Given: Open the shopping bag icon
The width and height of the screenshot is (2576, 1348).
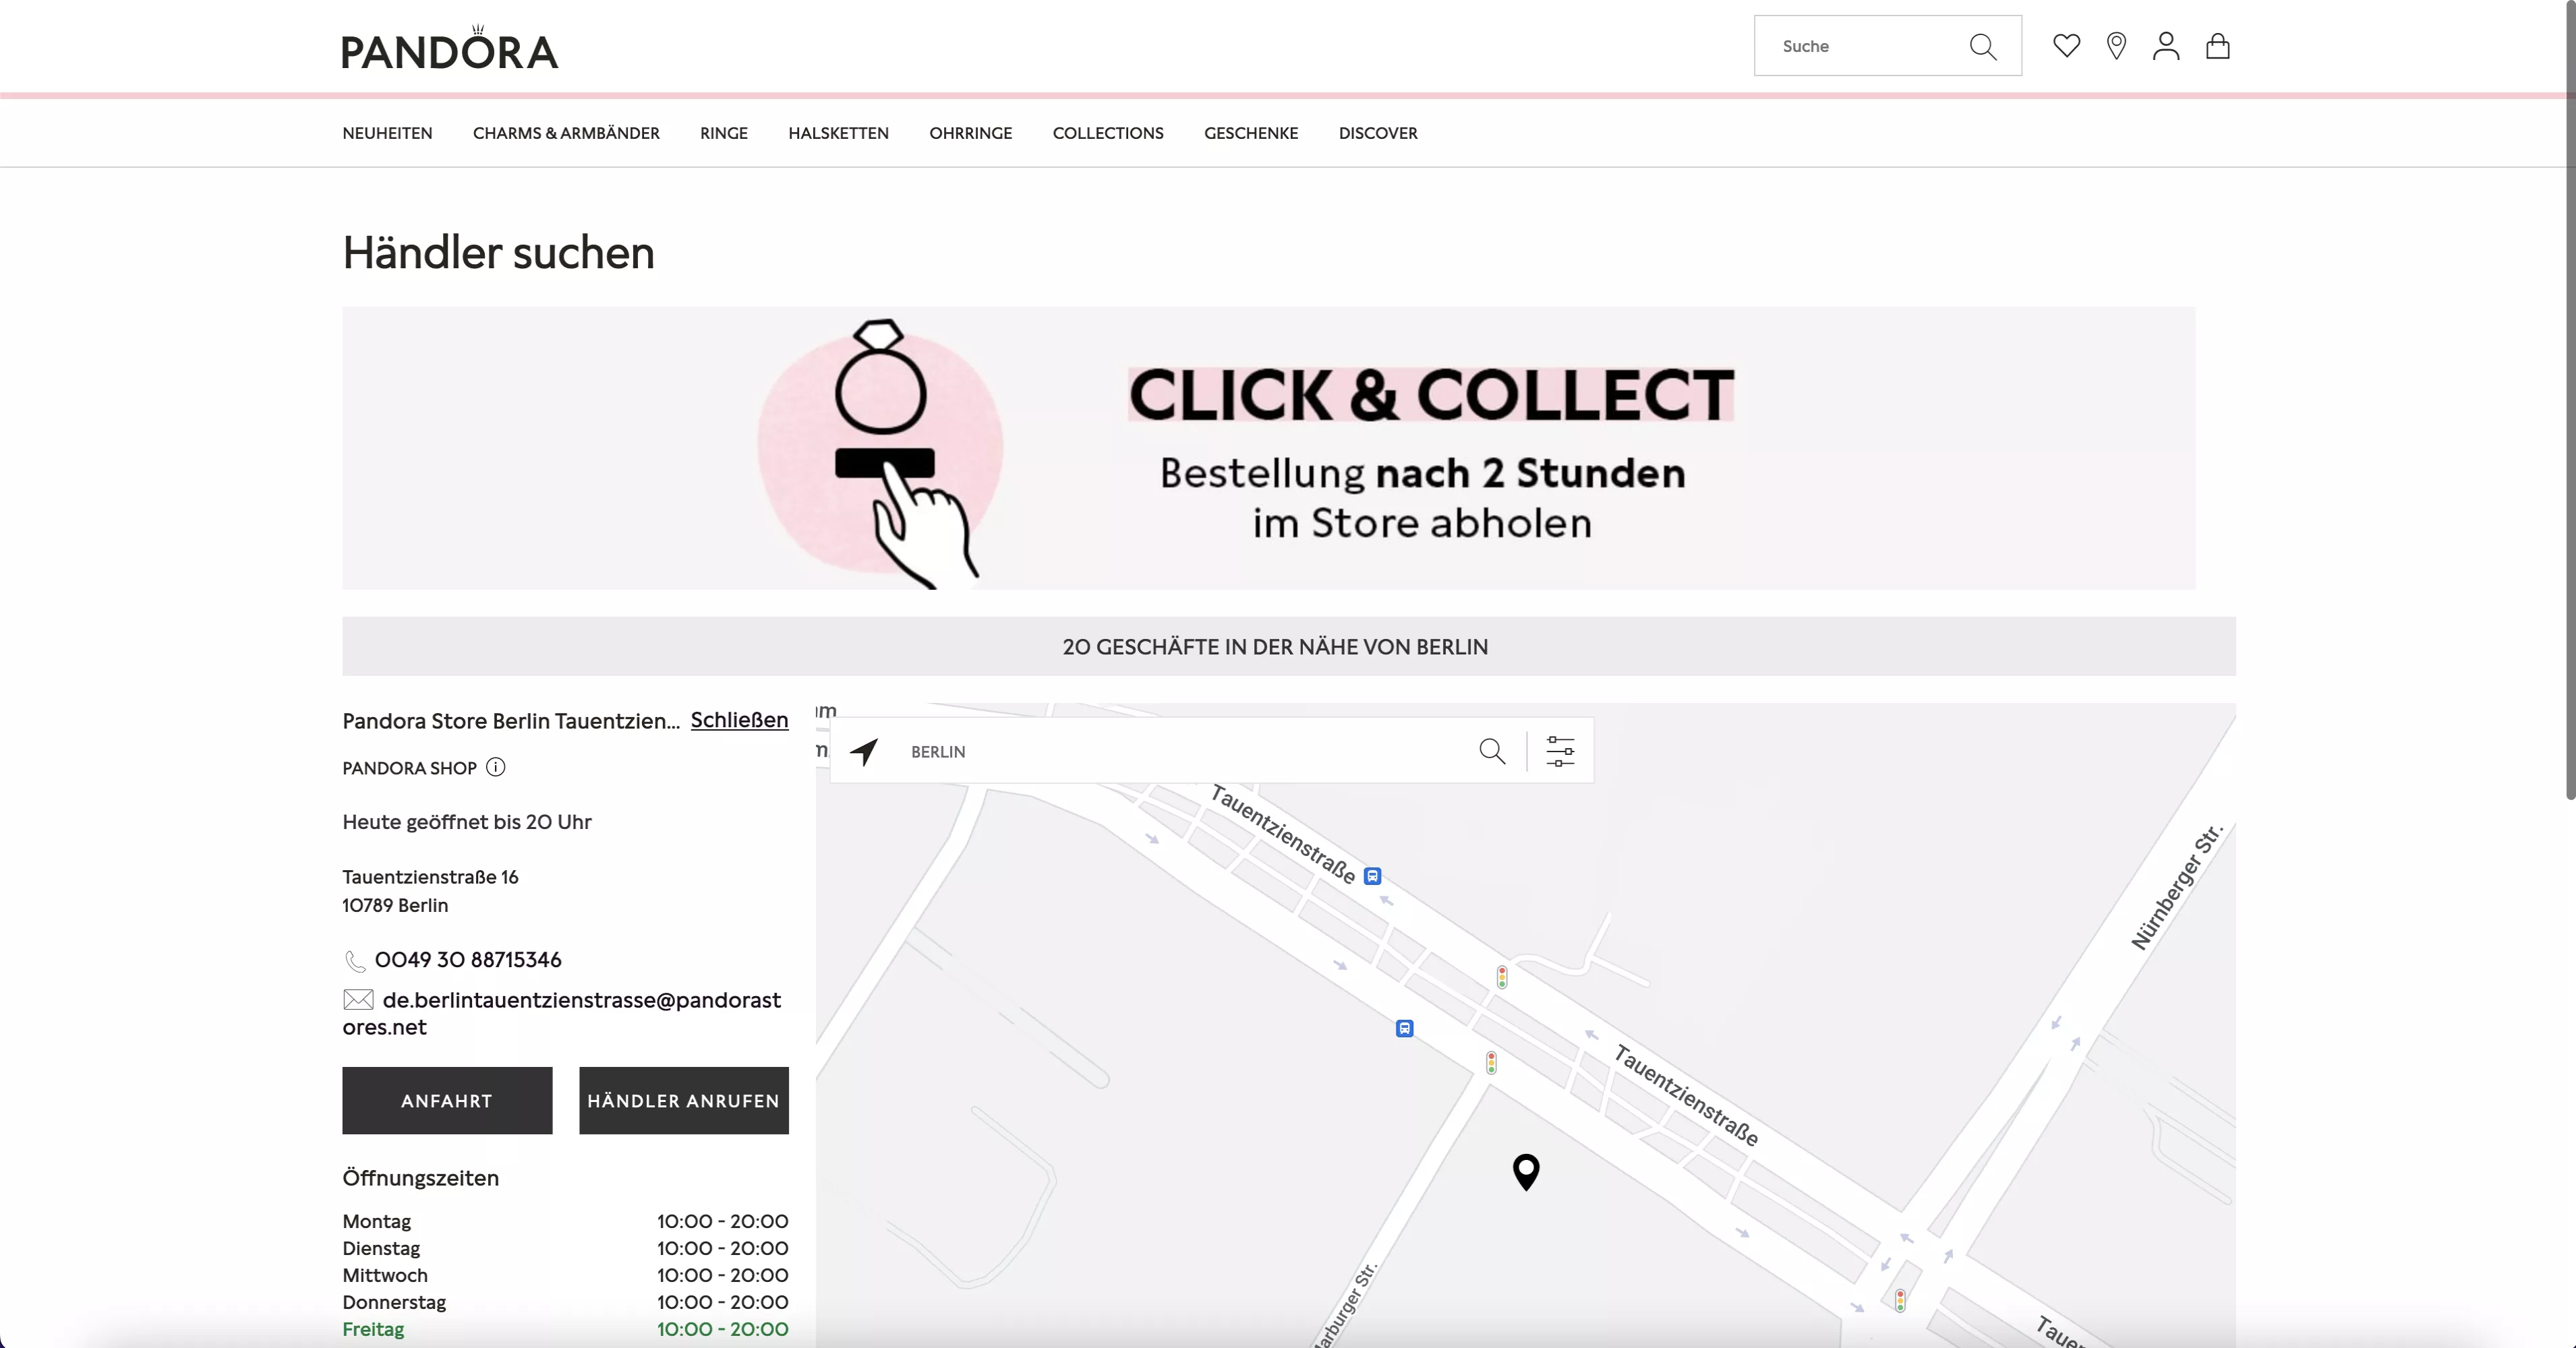Looking at the screenshot, I should click(2218, 46).
